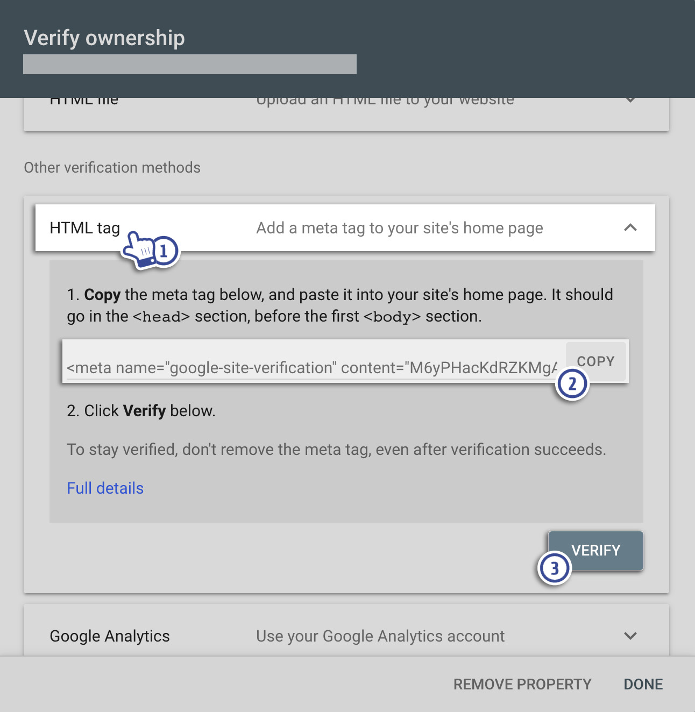Open the Google Analytics method title
695x712 pixels.
click(109, 636)
